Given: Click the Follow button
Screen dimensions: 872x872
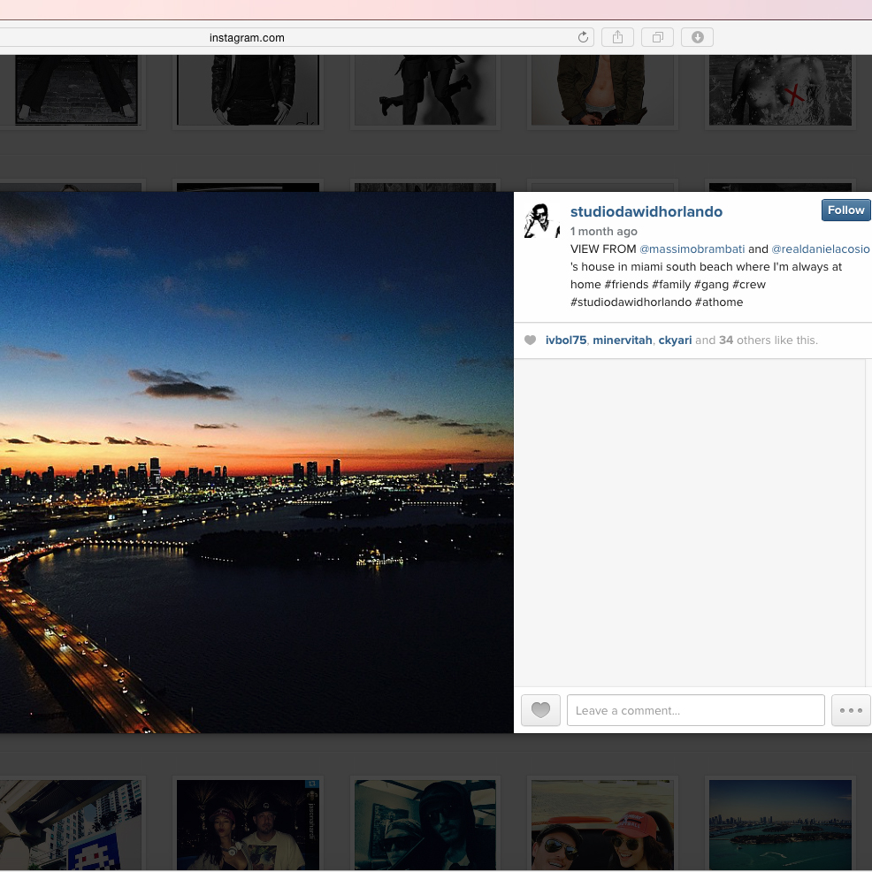Looking at the screenshot, I should 845,210.
